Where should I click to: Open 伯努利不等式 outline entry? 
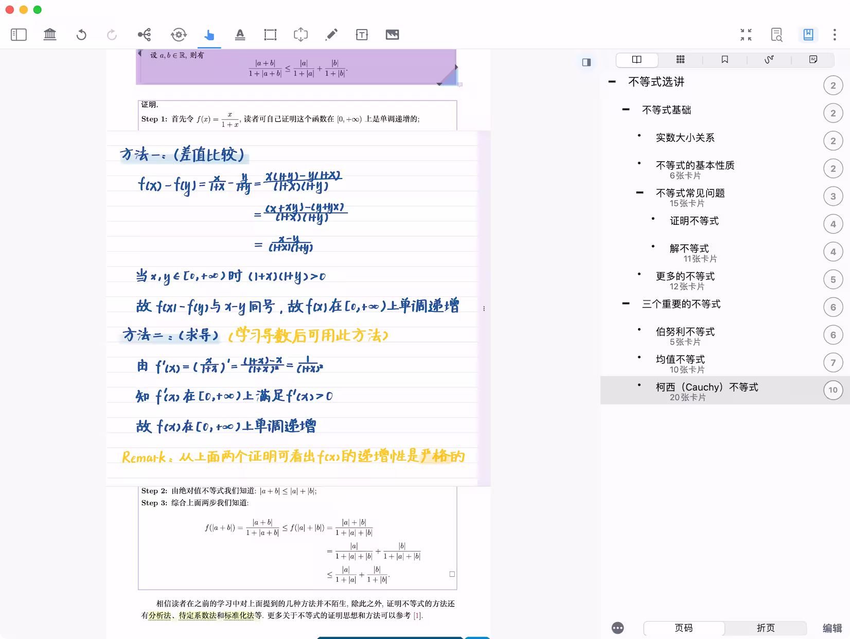[685, 332]
